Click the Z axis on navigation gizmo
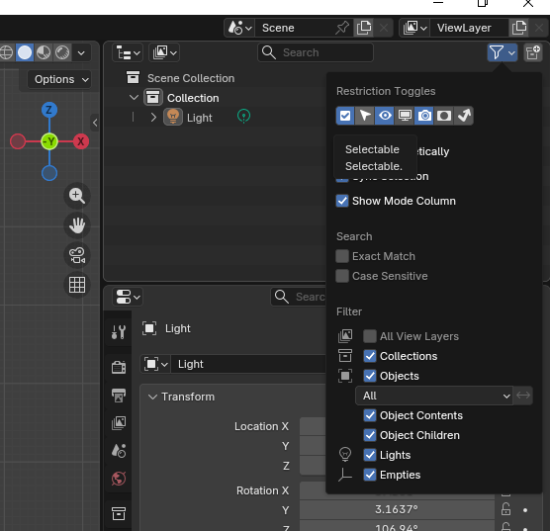This screenshot has width=550, height=531. point(49,110)
